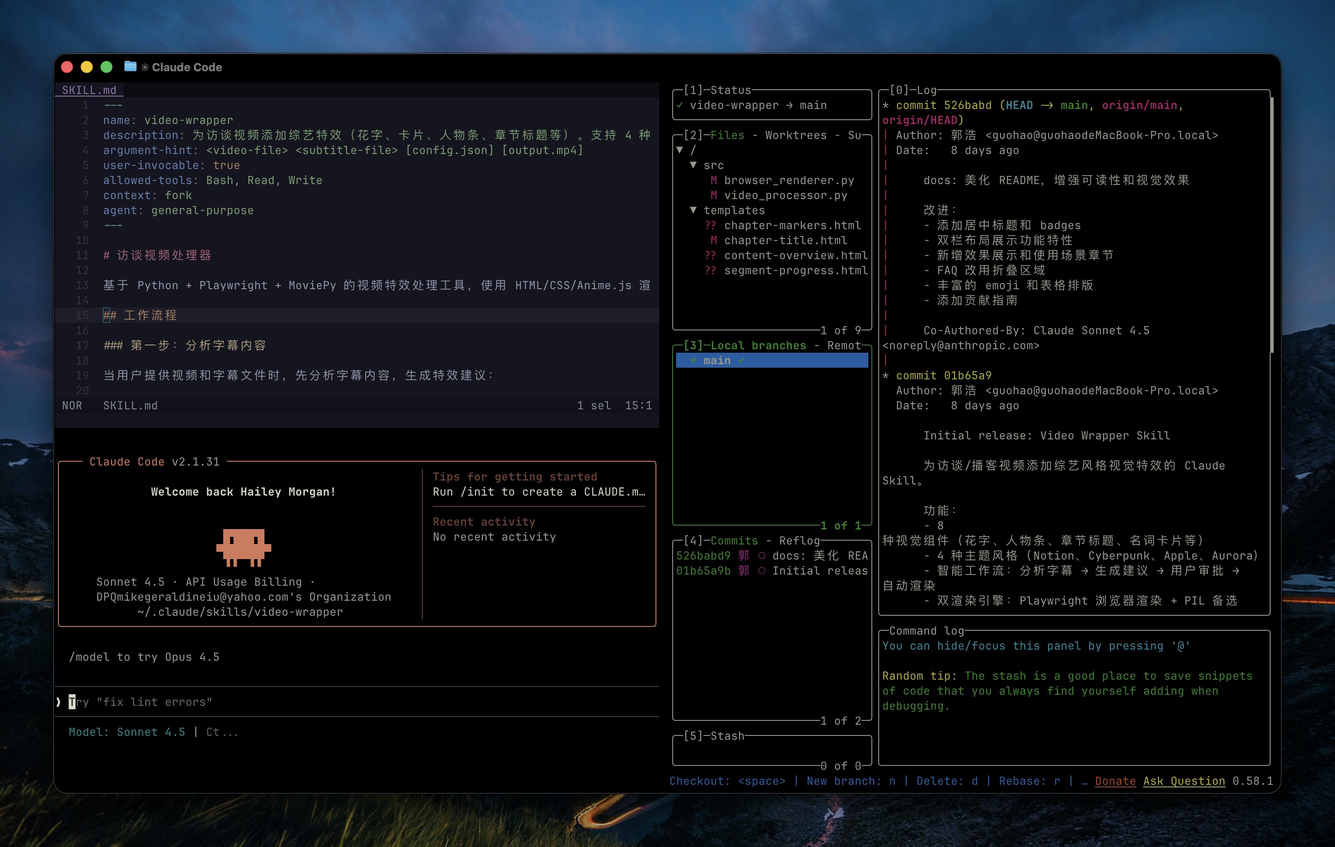This screenshot has height=847, width=1335.
Task: Open the SKILL.md buffer tab
Action: pos(89,90)
